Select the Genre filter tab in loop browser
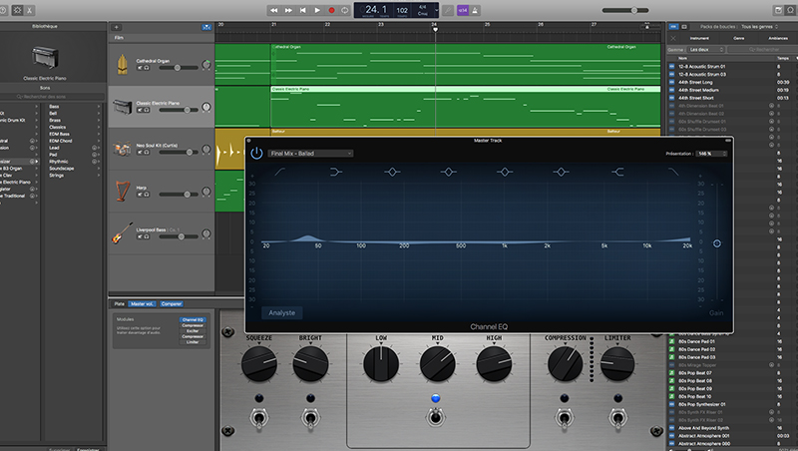The width and height of the screenshot is (798, 451). pos(739,38)
